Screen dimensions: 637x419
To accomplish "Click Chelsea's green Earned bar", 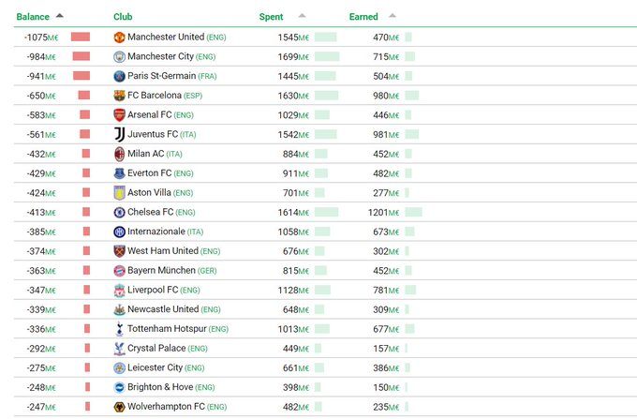I will tap(413, 212).
